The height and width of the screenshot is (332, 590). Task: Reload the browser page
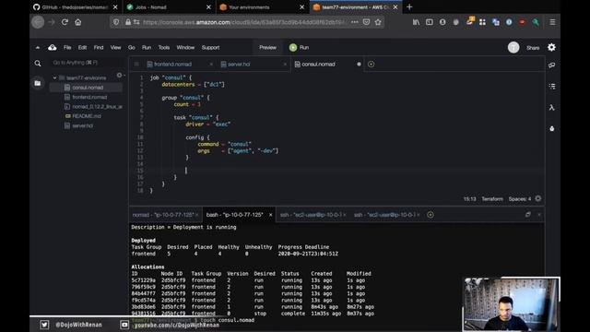(x=65, y=22)
